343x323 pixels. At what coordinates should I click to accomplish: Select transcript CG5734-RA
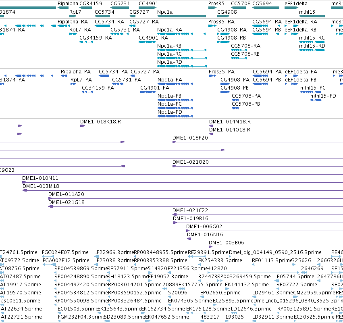(109, 22)
